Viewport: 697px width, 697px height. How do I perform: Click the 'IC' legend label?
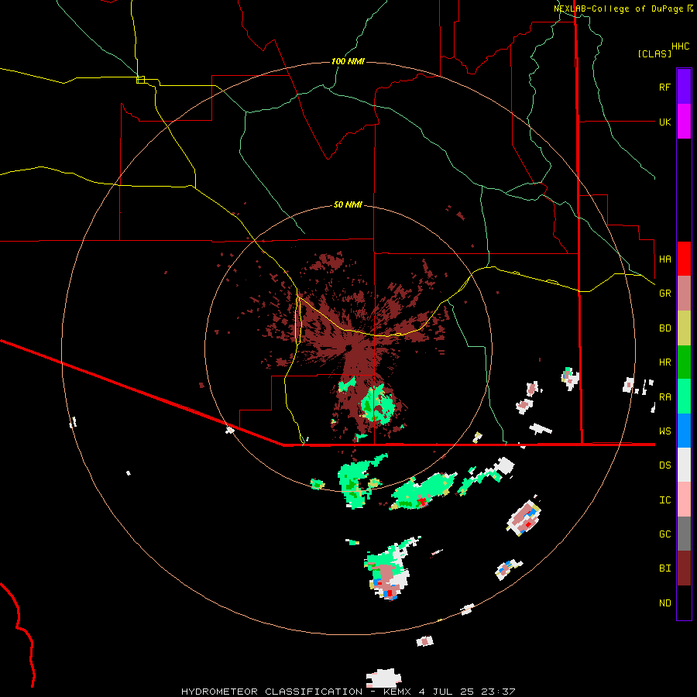pyautogui.click(x=664, y=500)
